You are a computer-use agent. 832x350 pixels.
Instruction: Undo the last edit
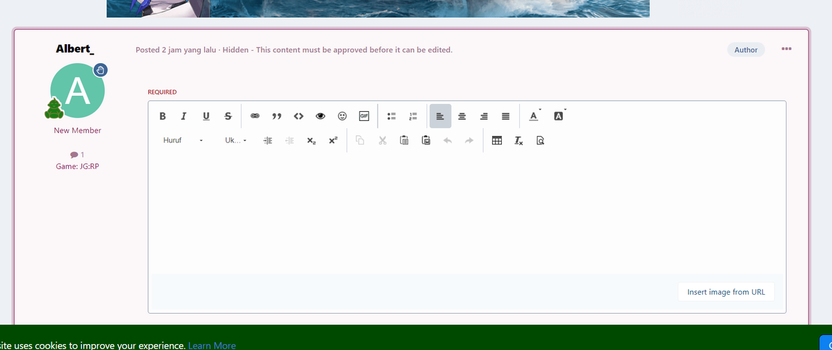pos(447,141)
